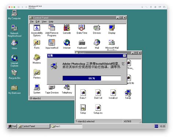This screenshot has width=174, height=138.
Task: Click the Tape Devices icon
Action: [52, 90]
